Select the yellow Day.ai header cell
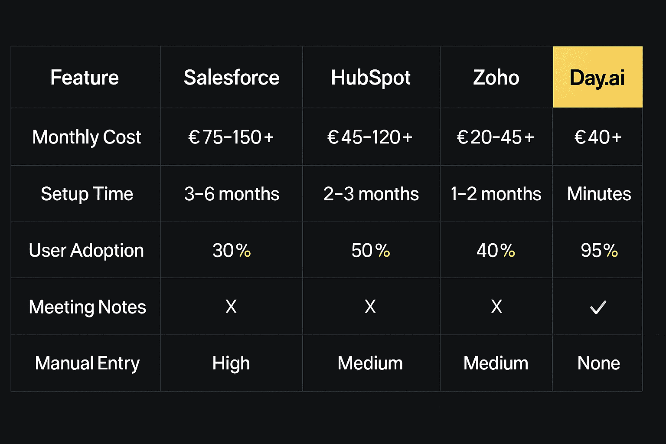The width and height of the screenshot is (666, 444). click(x=597, y=77)
